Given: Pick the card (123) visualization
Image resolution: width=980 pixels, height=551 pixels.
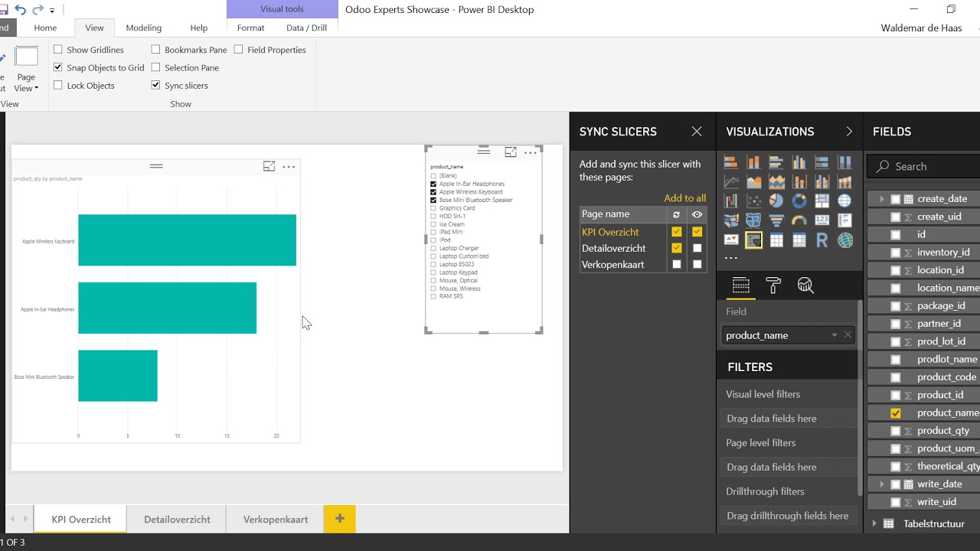Looking at the screenshot, I should [x=822, y=220].
